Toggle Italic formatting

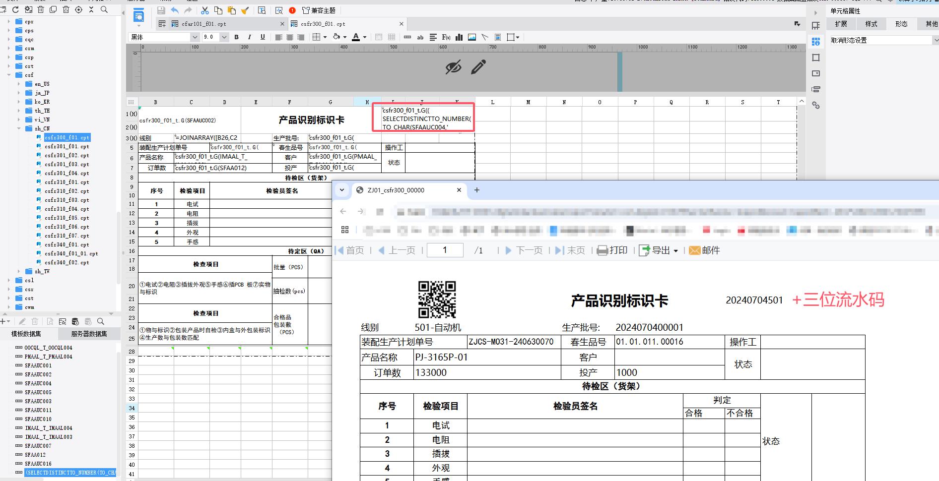pos(249,37)
